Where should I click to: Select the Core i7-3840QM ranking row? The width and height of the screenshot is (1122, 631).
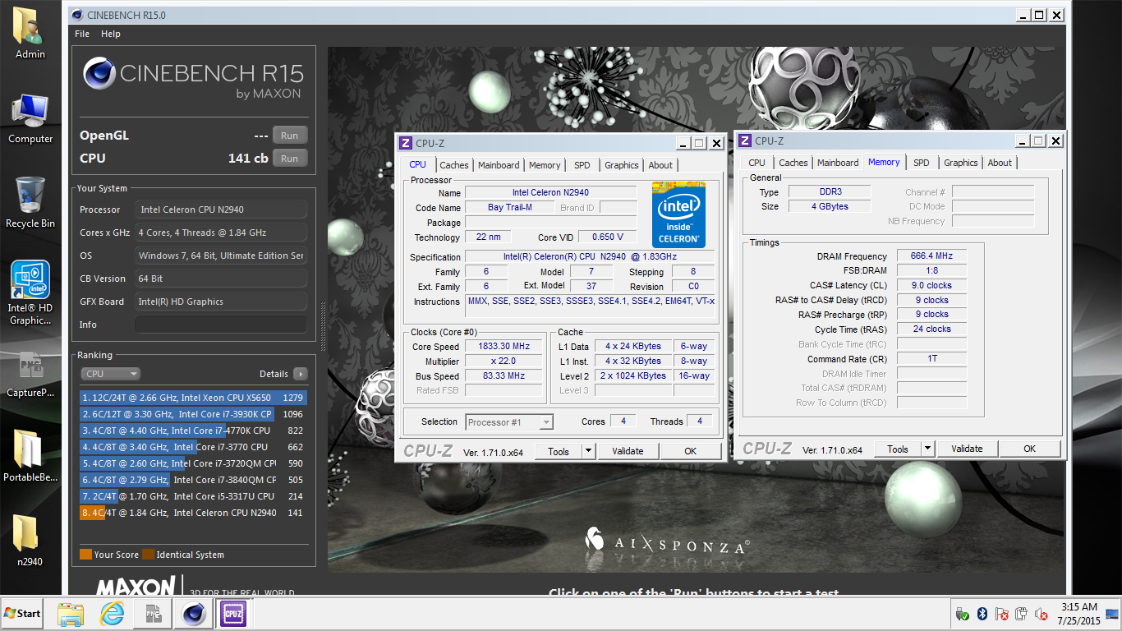pyautogui.click(x=194, y=480)
